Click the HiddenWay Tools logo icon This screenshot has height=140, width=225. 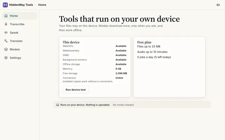pyautogui.click(x=5, y=5)
